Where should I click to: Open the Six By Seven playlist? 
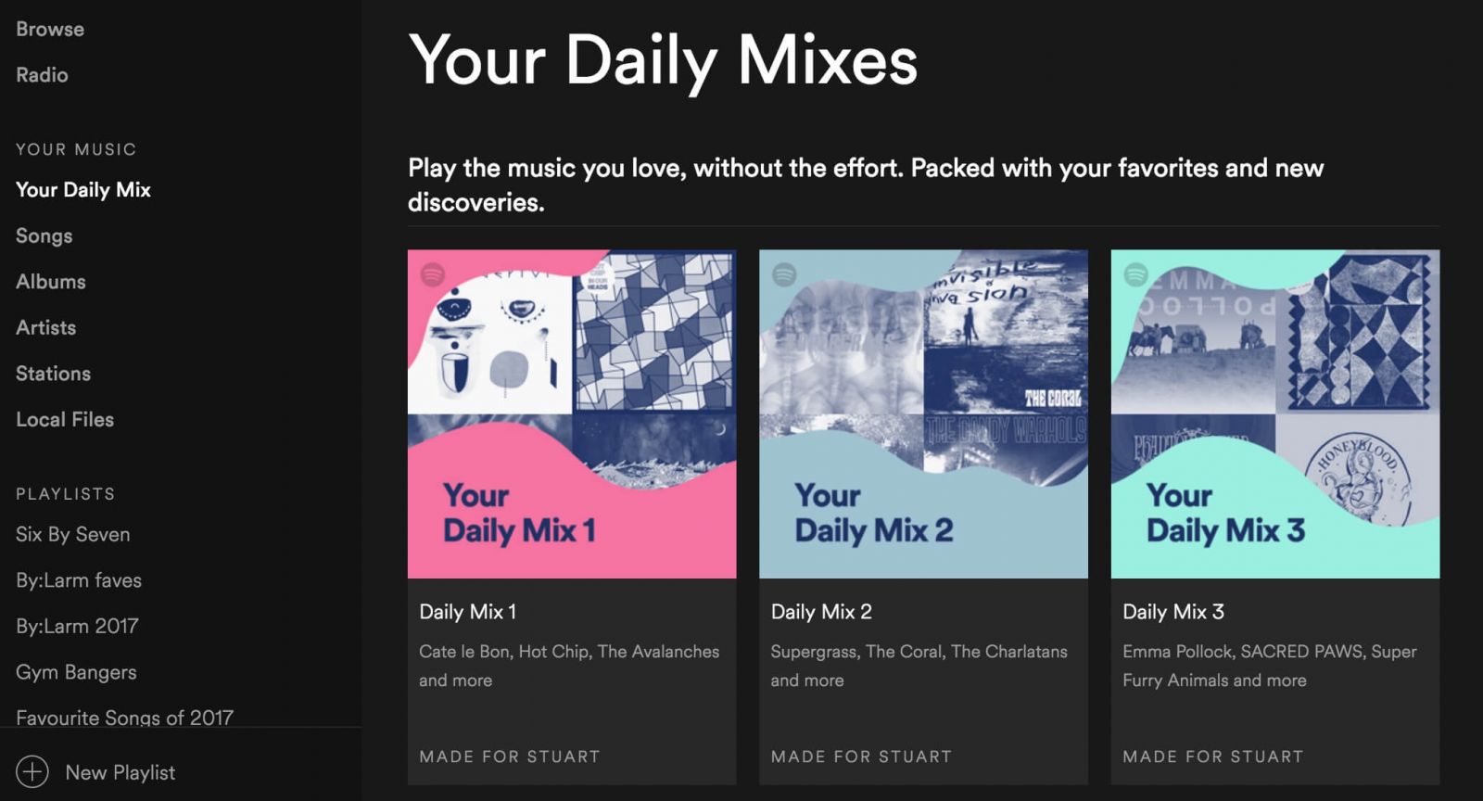pos(72,534)
